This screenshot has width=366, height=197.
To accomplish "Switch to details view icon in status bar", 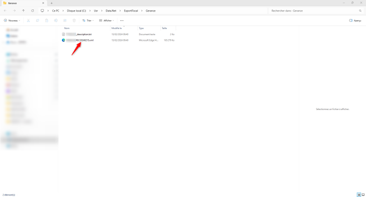I will pos(359,195).
